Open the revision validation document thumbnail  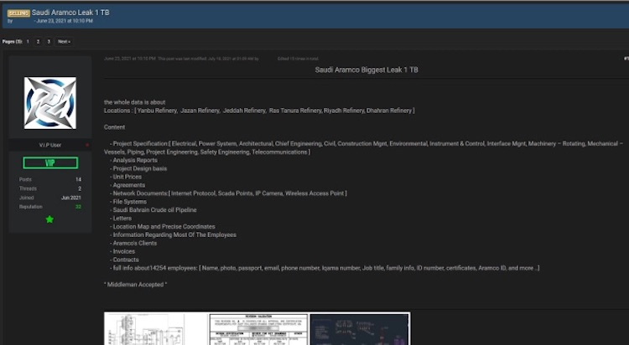pyautogui.click(x=258, y=329)
